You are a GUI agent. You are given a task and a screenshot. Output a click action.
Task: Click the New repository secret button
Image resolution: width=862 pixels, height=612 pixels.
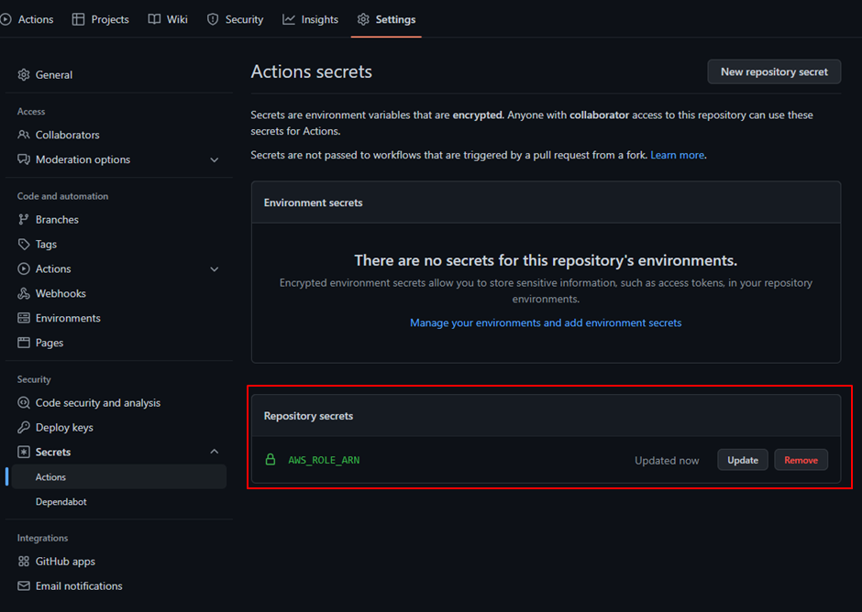click(x=773, y=71)
